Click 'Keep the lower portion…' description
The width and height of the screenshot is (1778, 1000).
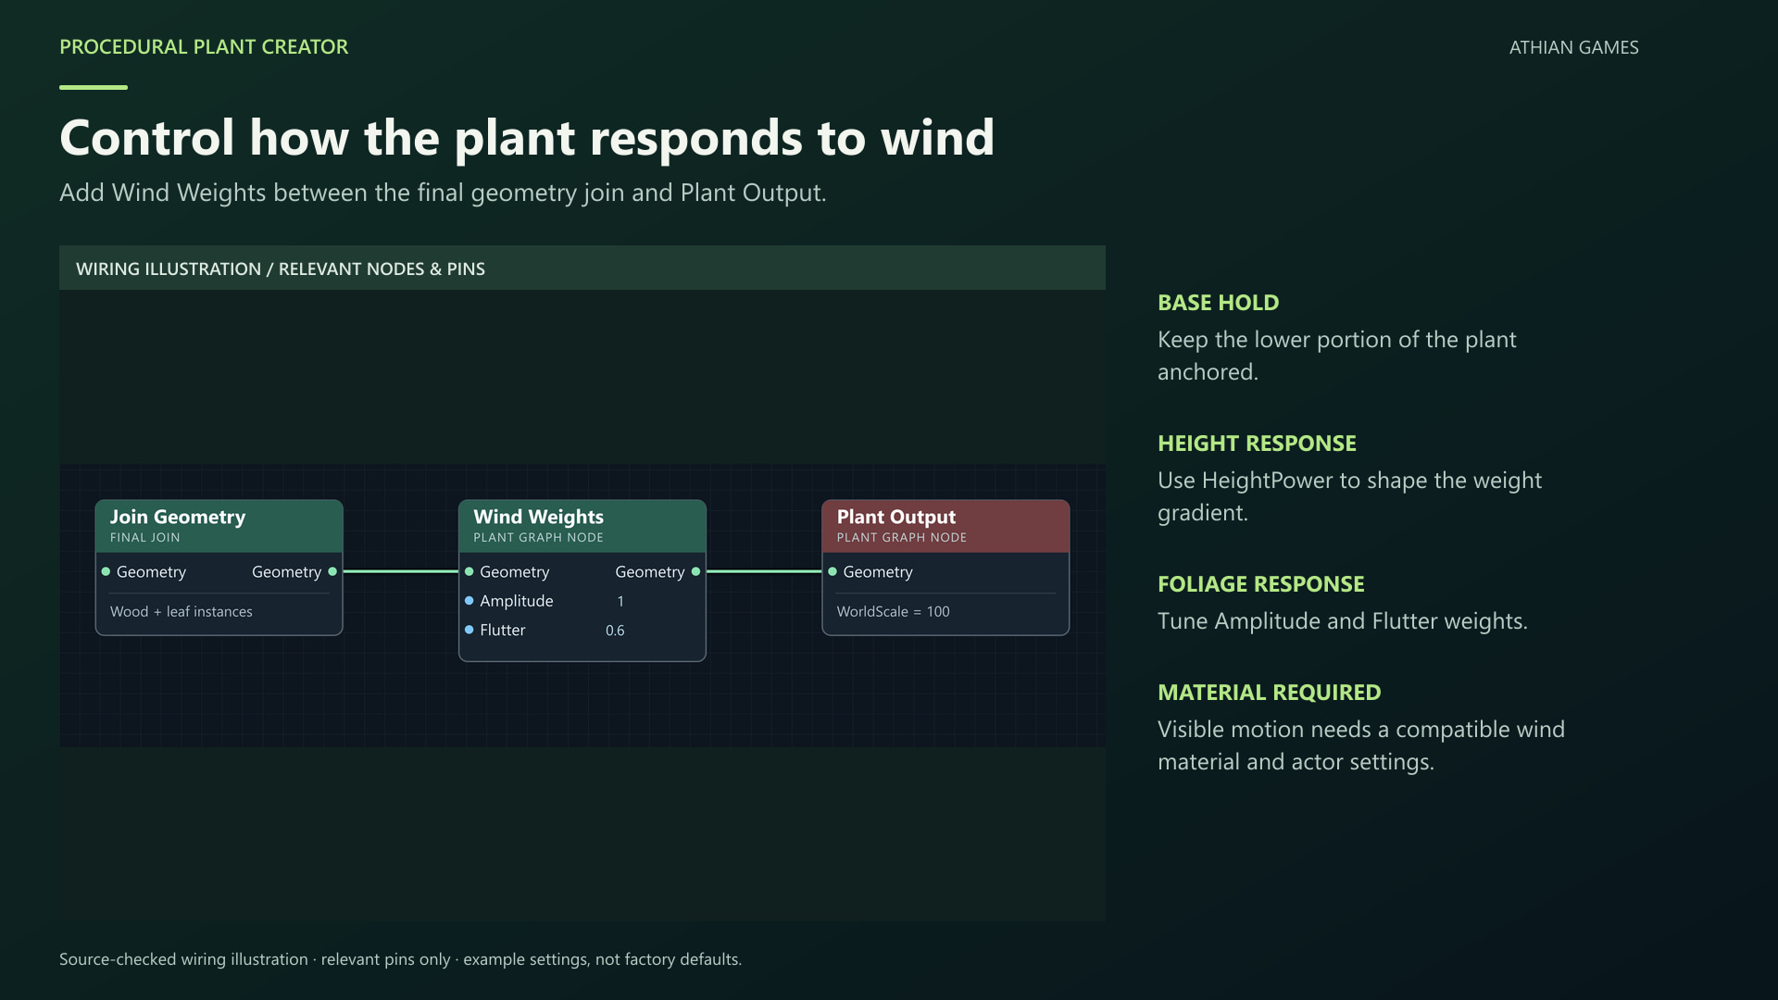1336,356
